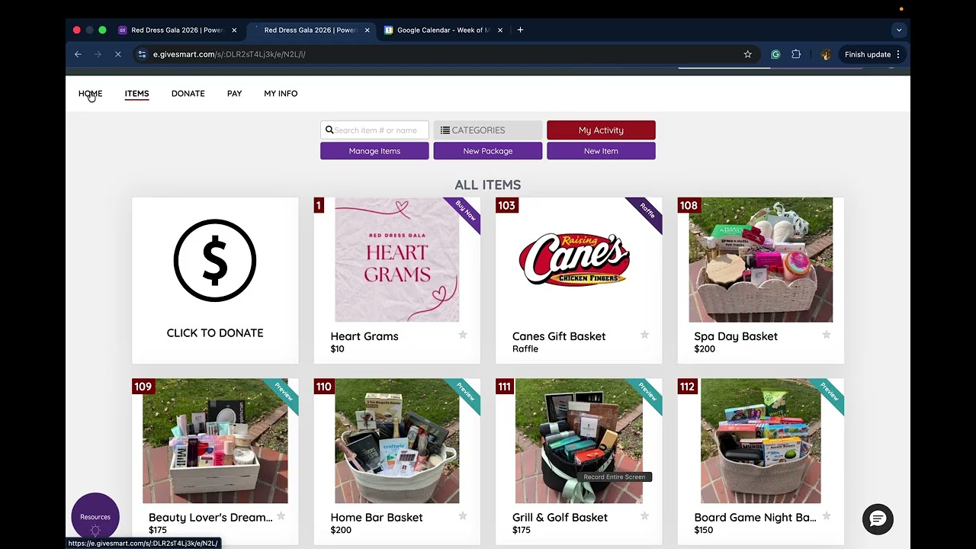Click the browser address bar URL
The image size is (976, 549).
tap(229, 54)
